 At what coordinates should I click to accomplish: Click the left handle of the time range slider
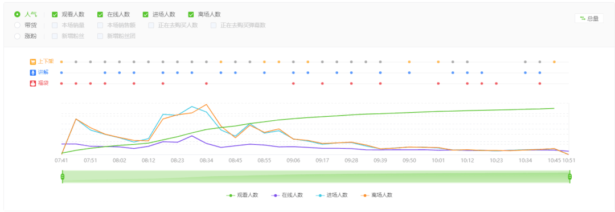pos(62,177)
